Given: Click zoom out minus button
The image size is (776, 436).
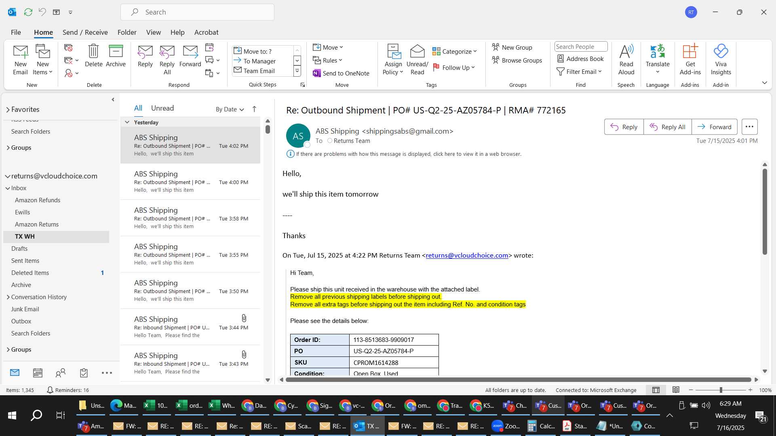Looking at the screenshot, I should 691,390.
